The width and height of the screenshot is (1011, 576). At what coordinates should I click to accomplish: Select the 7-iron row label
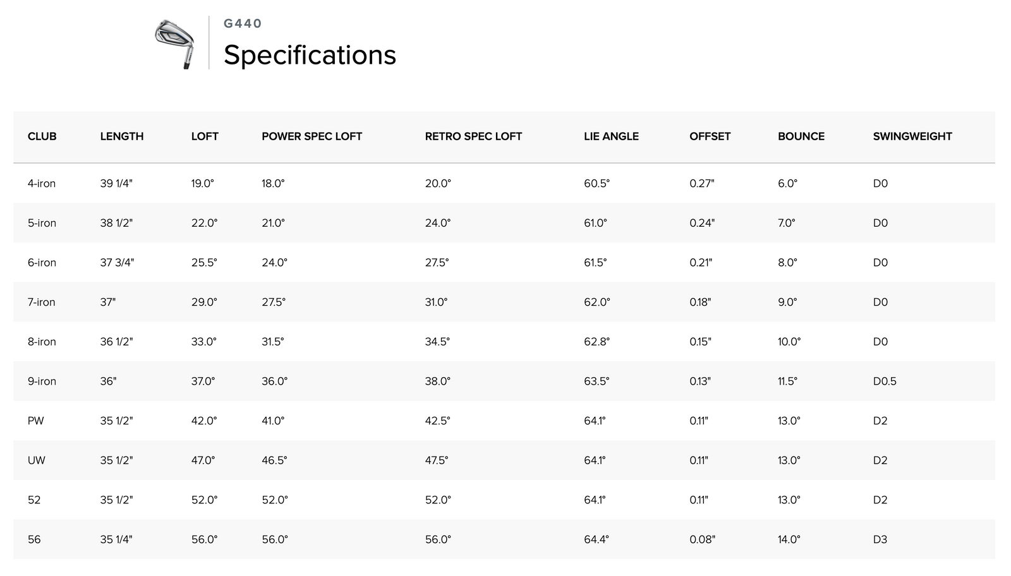click(42, 303)
